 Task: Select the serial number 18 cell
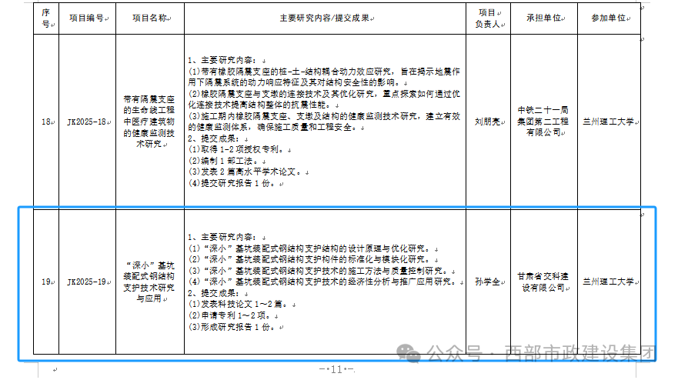pos(46,122)
